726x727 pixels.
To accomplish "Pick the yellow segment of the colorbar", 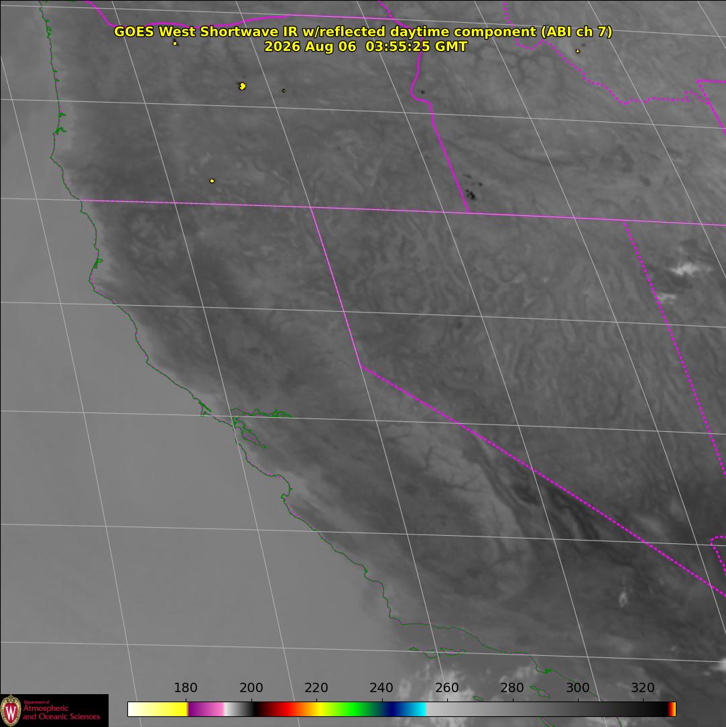I will tap(172, 710).
